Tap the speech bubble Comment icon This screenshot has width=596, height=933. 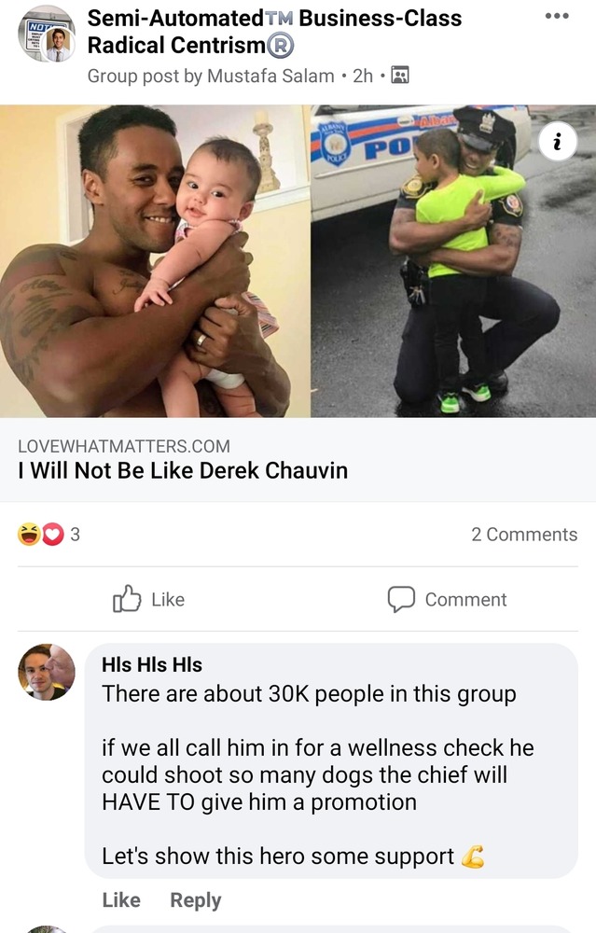pyautogui.click(x=401, y=599)
